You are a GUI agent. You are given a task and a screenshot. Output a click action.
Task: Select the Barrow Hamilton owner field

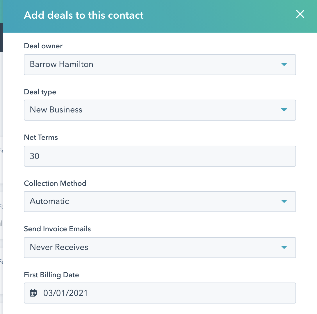pos(145,64)
